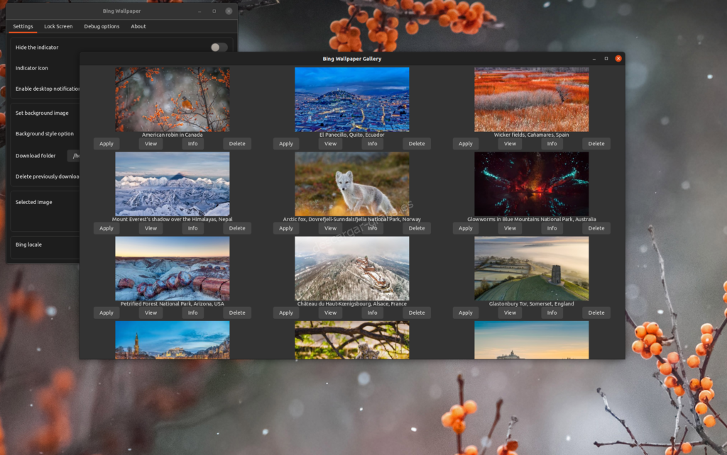Open the Bing locale setting
The width and height of the screenshot is (727, 455).
click(x=28, y=245)
